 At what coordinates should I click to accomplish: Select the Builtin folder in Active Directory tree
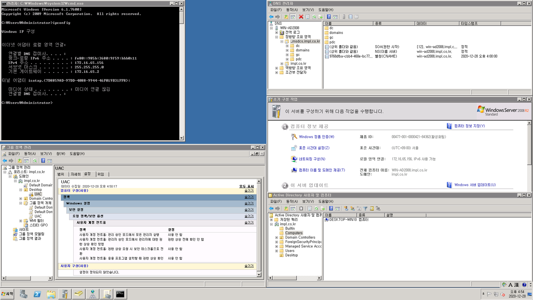click(290, 228)
